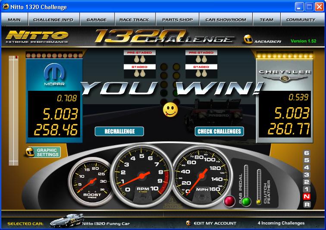Open the COMMUNITY tab
Viewport: 326px width, 230px height.
301,19
